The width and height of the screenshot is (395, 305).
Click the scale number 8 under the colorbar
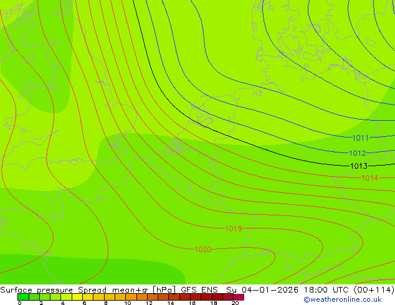coord(106,303)
